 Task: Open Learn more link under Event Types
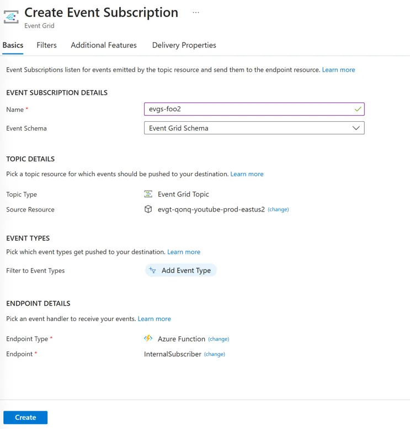pos(184,252)
